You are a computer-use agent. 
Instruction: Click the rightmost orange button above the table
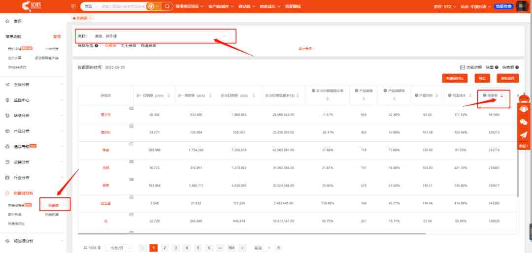(x=507, y=78)
